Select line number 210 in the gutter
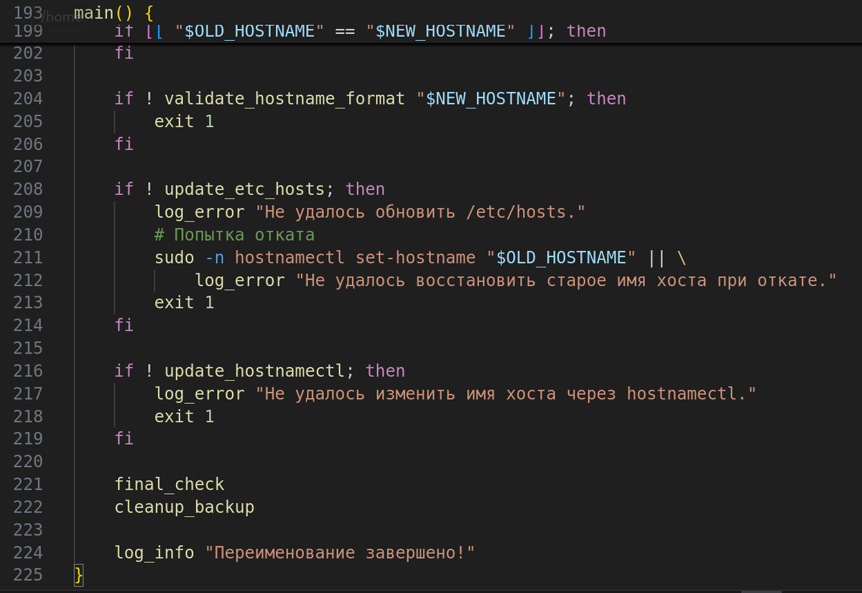The height and width of the screenshot is (593, 862). (29, 235)
